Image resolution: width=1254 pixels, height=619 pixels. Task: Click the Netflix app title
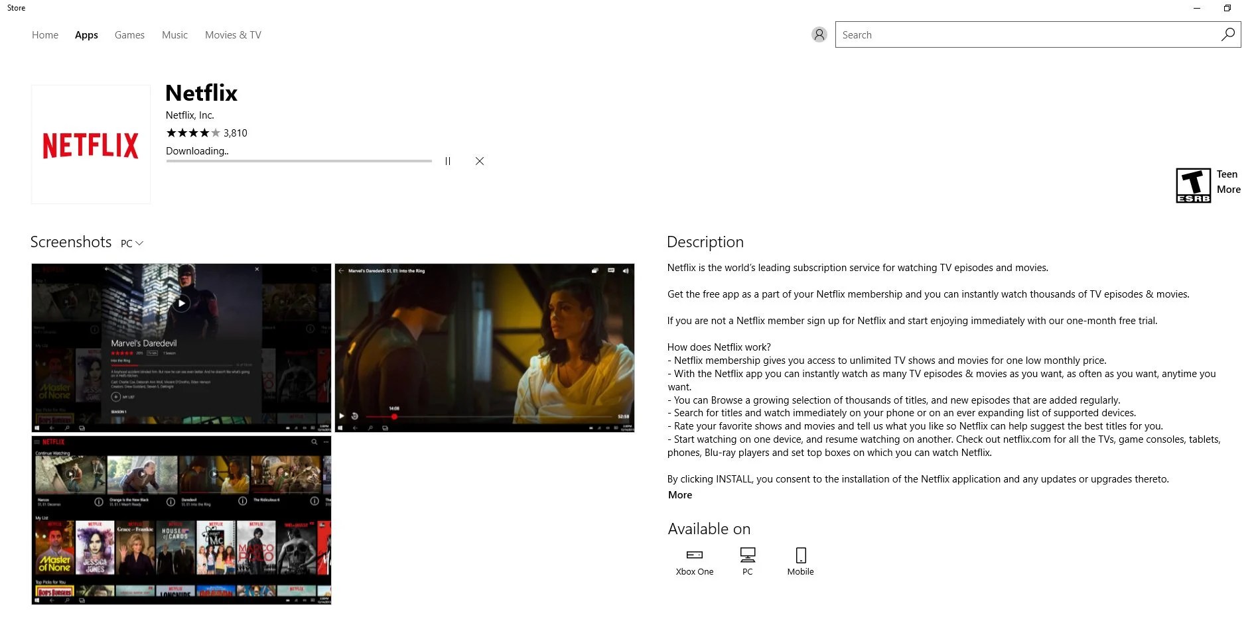click(201, 93)
